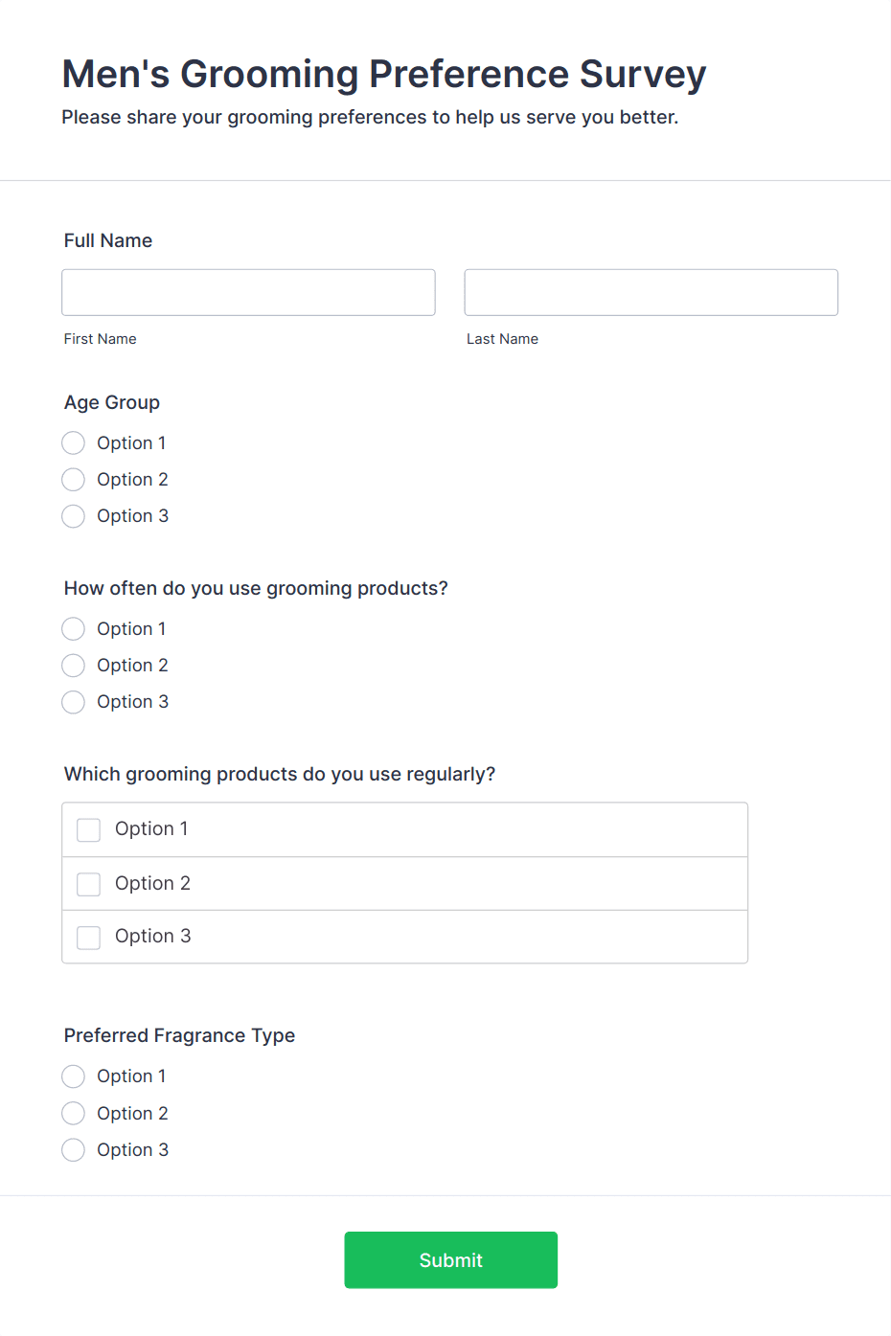The height and width of the screenshot is (1336, 891).
Task: Click the Age Group question label
Action: [111, 402]
